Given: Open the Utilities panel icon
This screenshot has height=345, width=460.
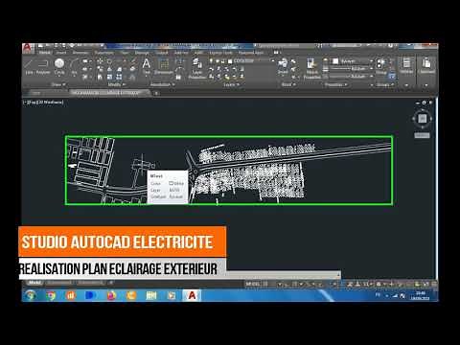Looking at the screenshot, I should click(x=406, y=65).
